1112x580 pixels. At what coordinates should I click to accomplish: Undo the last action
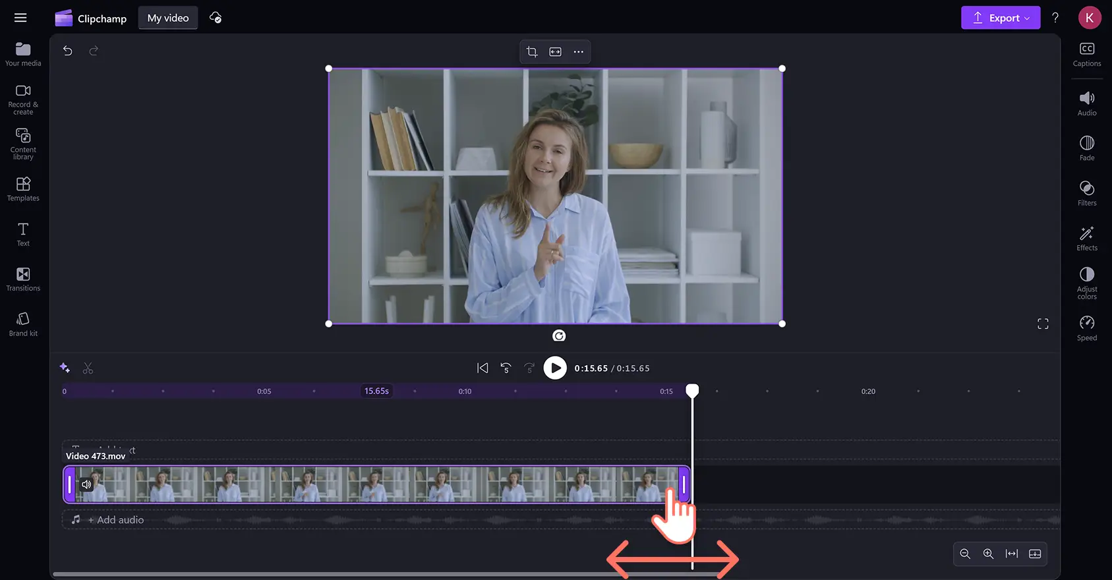pos(67,51)
